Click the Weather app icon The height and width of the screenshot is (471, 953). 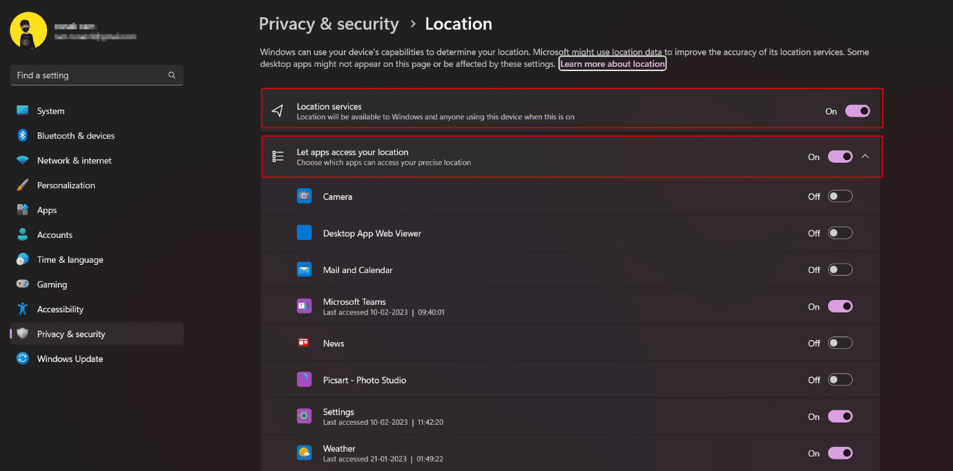tap(305, 453)
